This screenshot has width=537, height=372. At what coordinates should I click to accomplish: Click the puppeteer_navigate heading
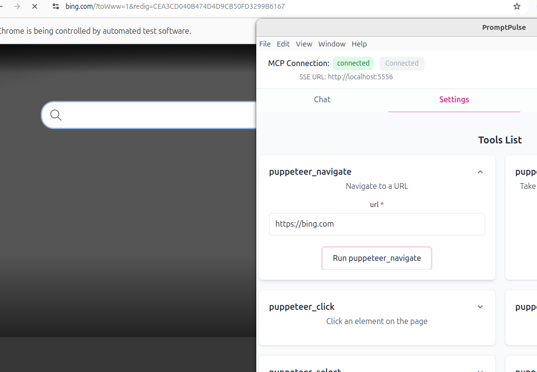310,172
